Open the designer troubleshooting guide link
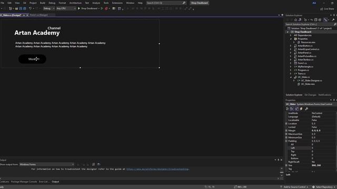The image size is (337, 189). pos(157,169)
